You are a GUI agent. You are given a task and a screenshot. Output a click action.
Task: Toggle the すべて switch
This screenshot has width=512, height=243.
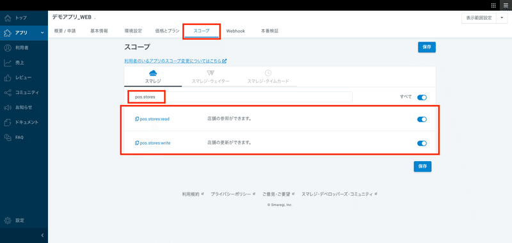pyautogui.click(x=422, y=97)
